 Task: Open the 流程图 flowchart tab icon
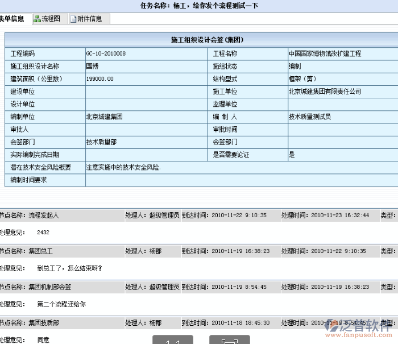click(x=37, y=19)
